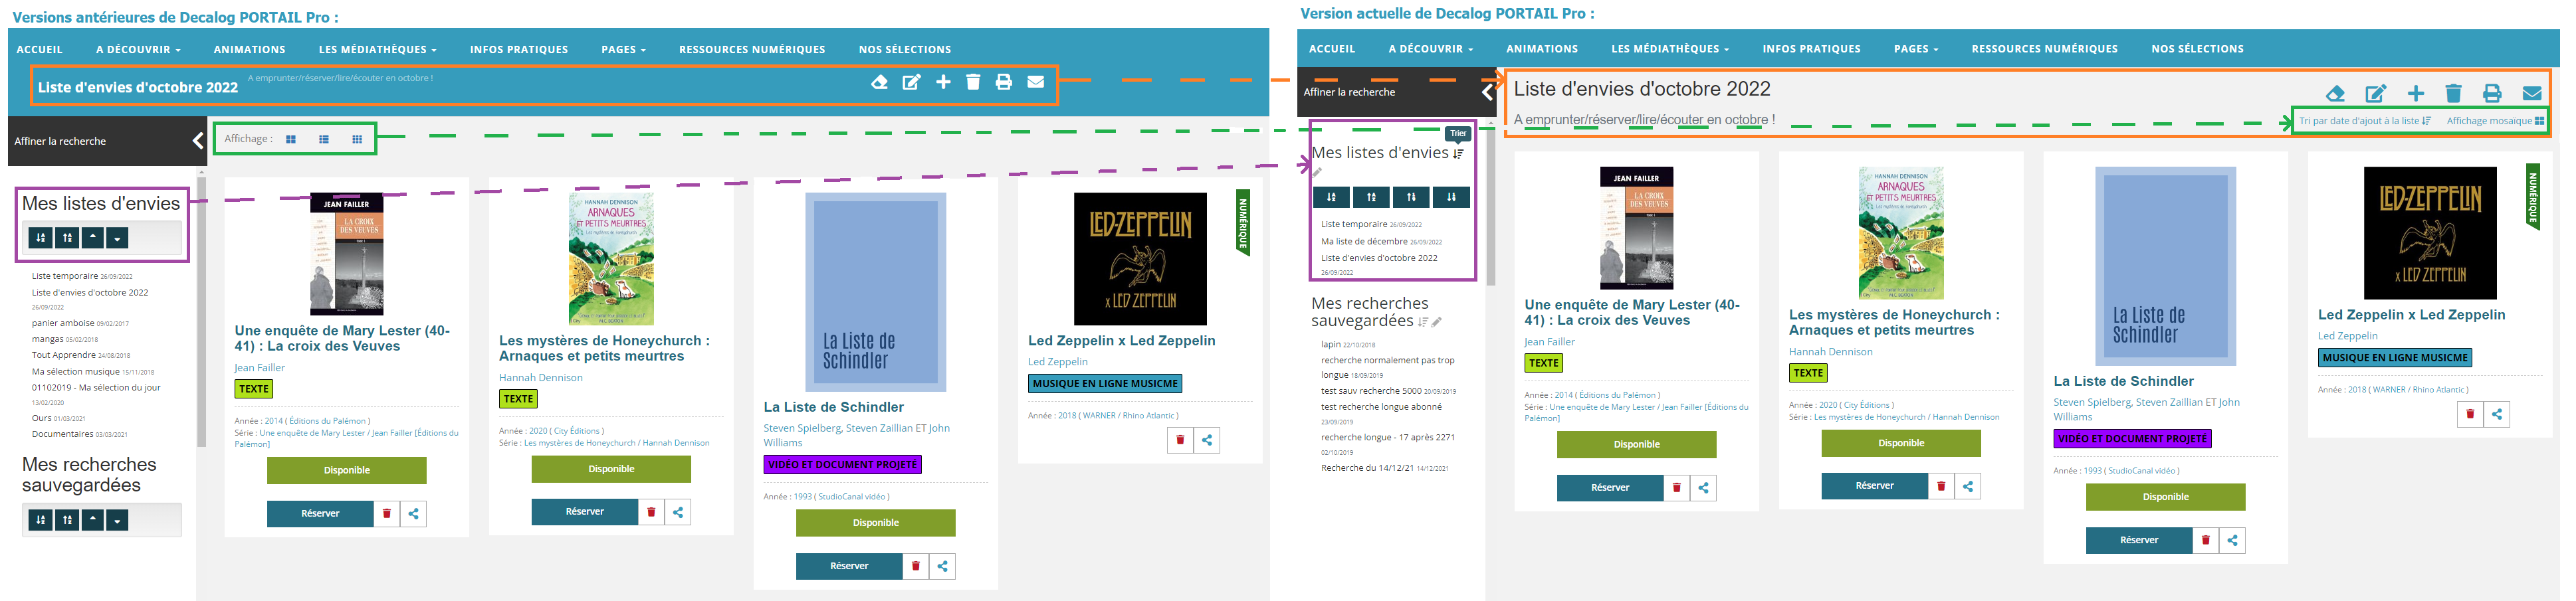
Task: Open 'Les médiathèques' menu in the right navbar
Action: coord(1669,48)
